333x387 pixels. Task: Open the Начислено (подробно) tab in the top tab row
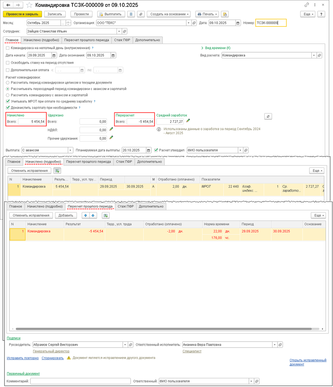click(41, 40)
